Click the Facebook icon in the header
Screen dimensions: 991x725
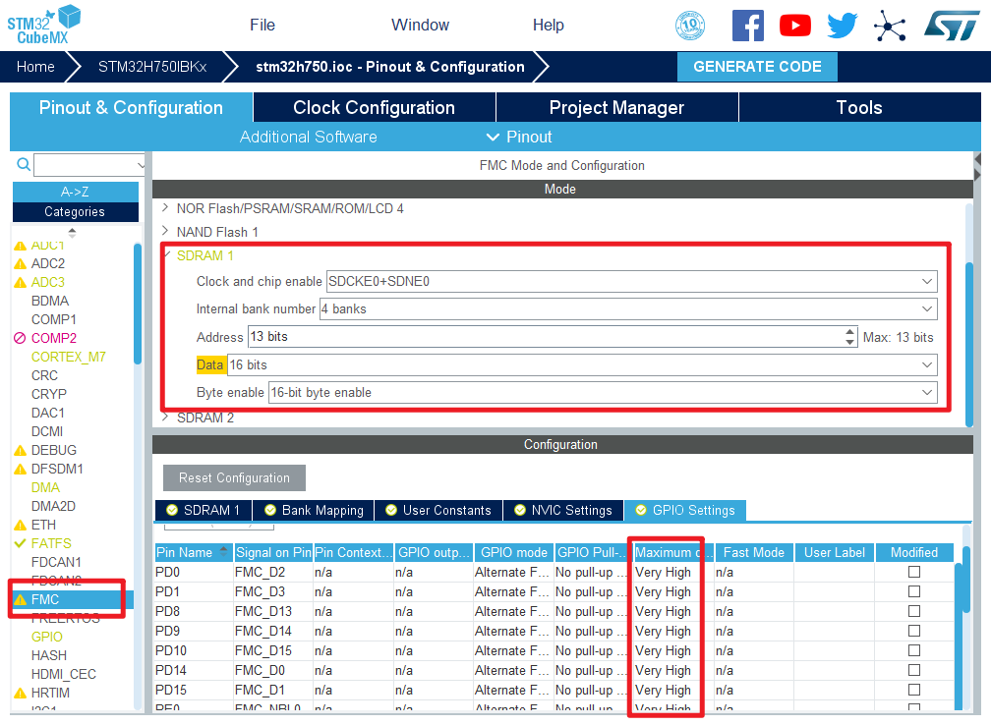click(747, 26)
